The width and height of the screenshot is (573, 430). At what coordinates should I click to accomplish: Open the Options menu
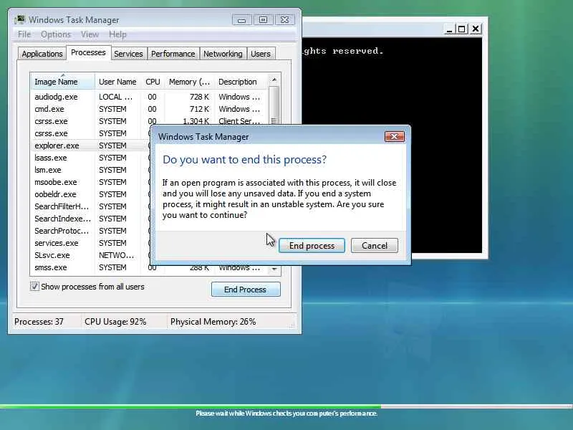tap(56, 34)
